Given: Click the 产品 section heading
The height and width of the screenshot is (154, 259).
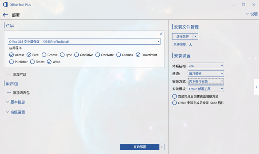Looking at the screenshot, I should (x=10, y=25).
